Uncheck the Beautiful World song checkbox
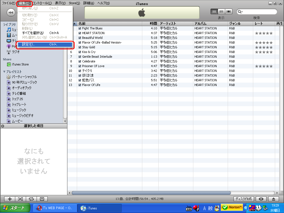 coord(80,38)
